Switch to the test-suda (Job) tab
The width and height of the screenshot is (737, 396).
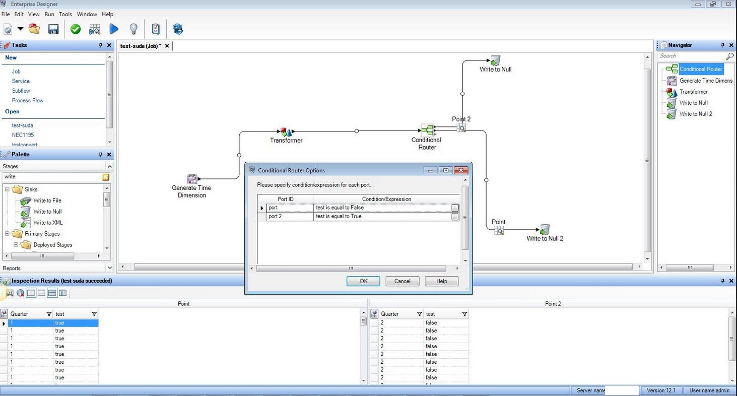(x=140, y=46)
